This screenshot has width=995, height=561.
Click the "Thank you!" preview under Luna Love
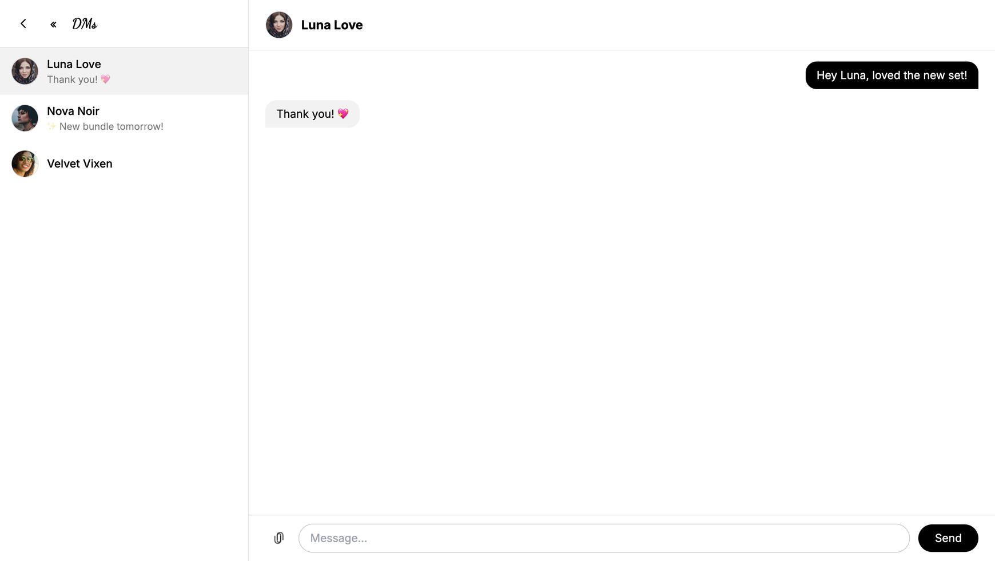[x=73, y=79]
